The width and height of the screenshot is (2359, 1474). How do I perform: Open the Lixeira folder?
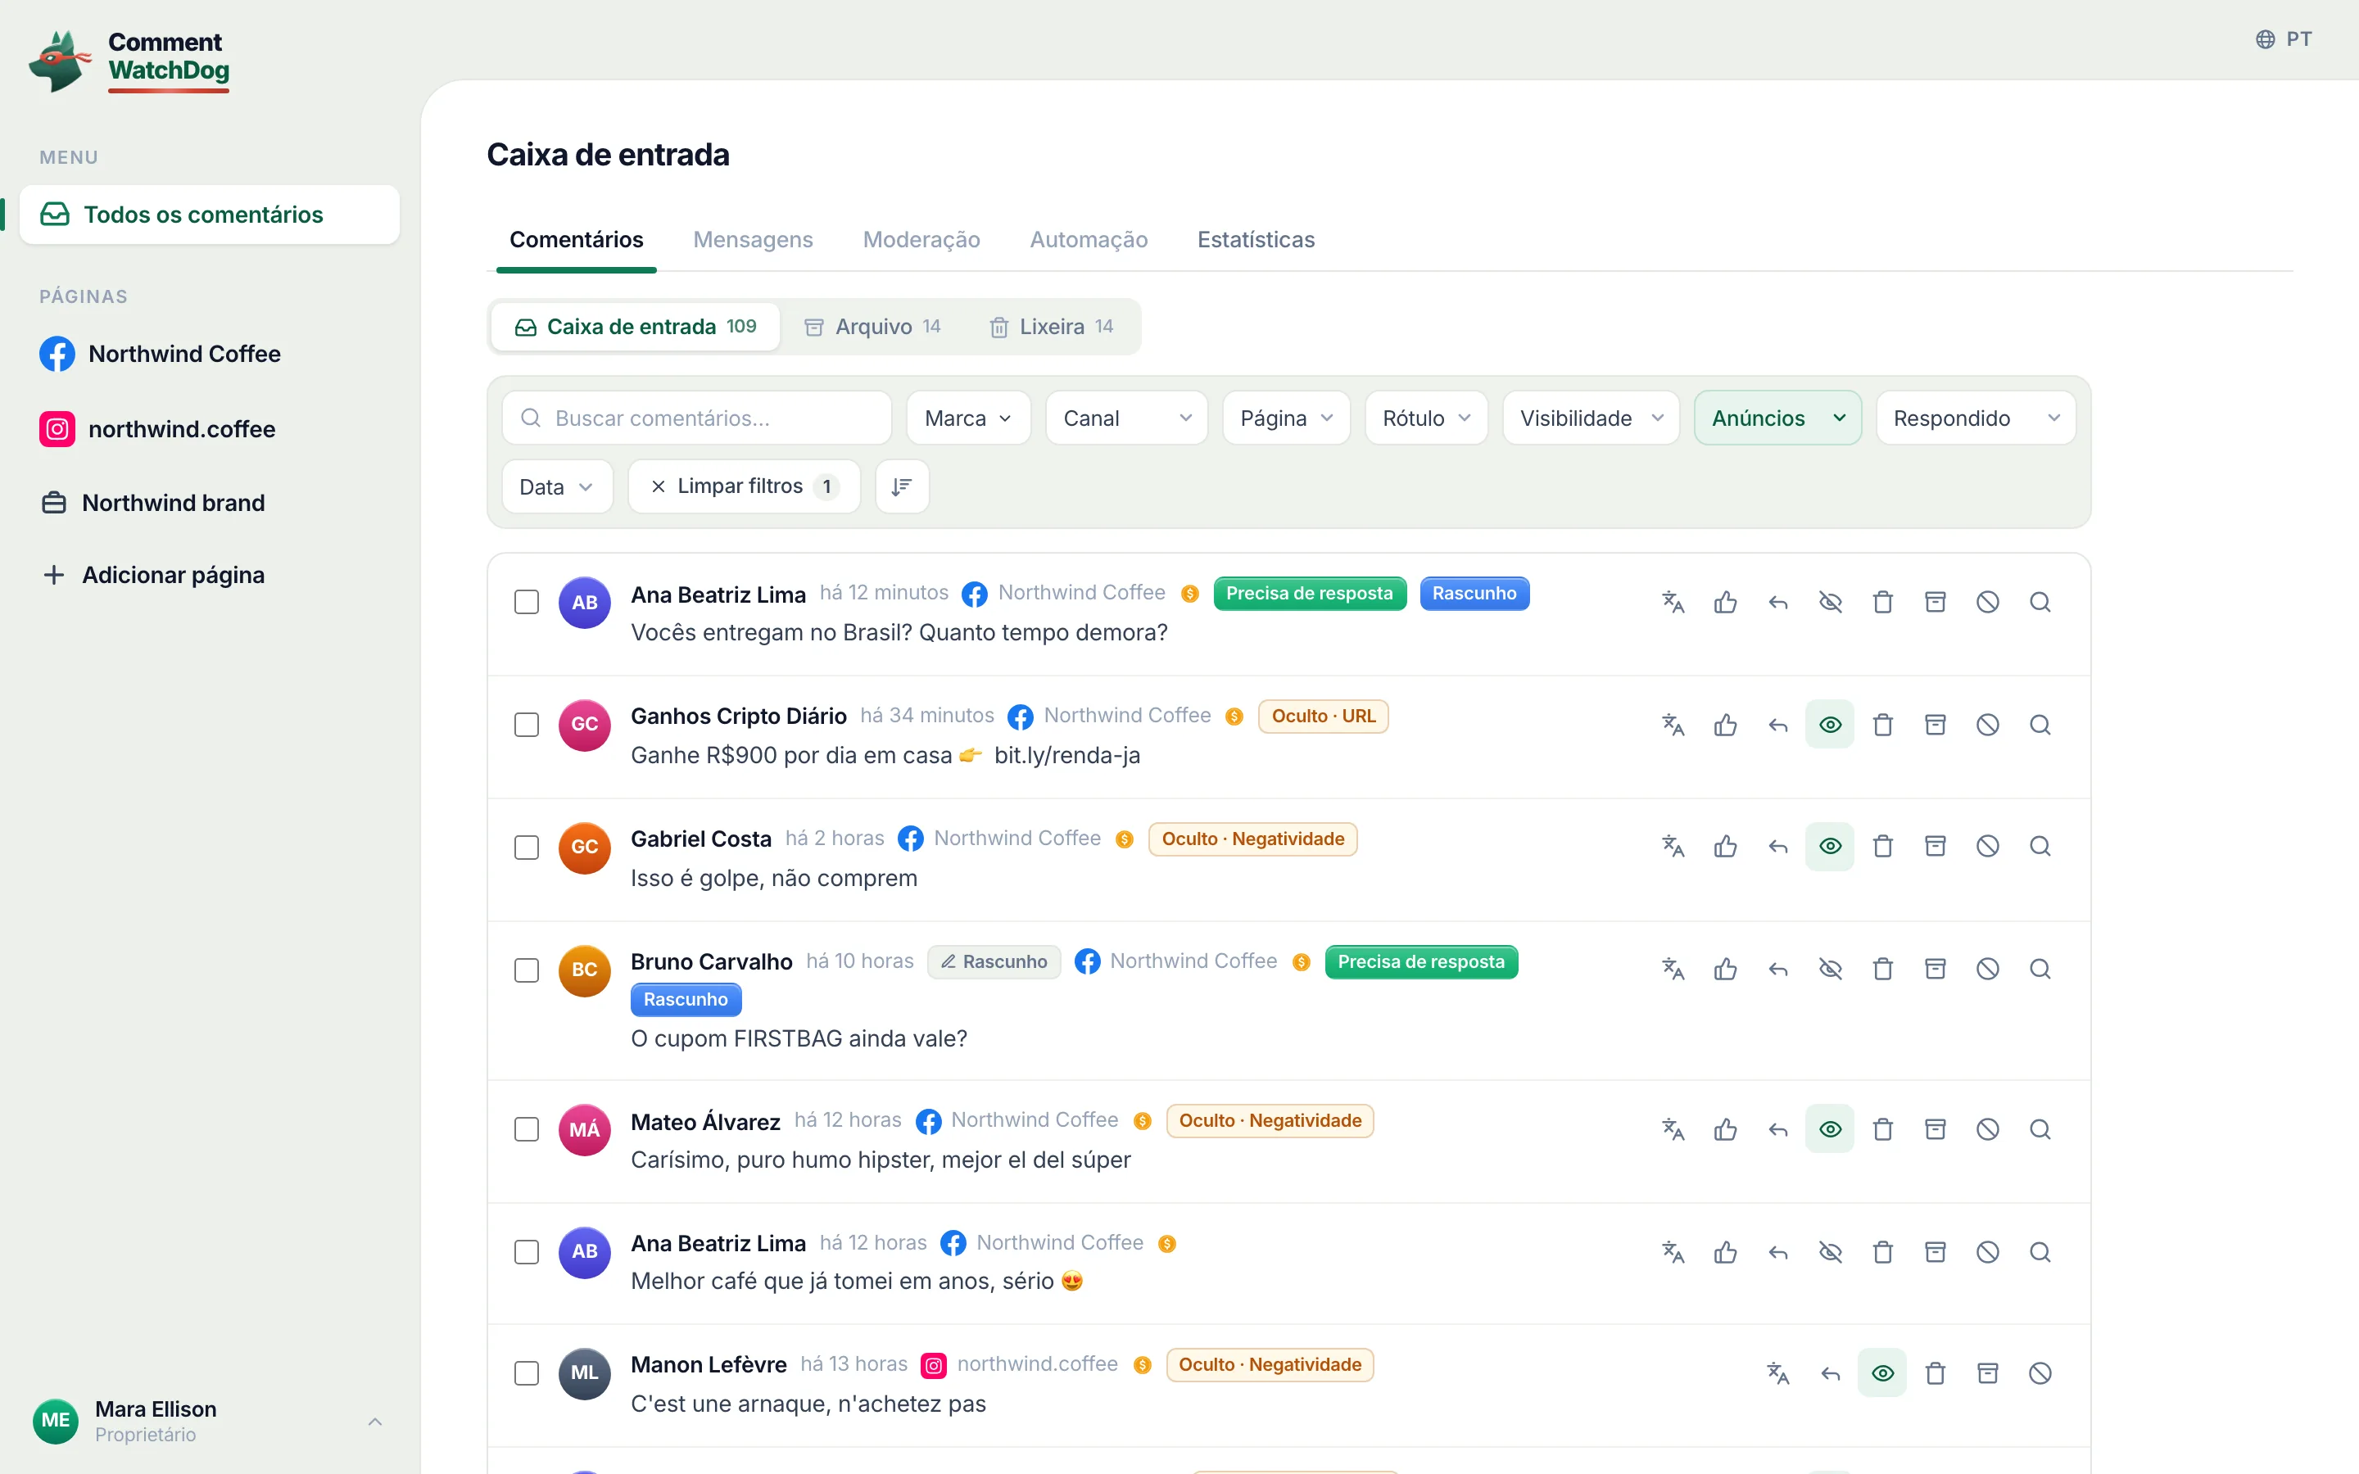1051,327
